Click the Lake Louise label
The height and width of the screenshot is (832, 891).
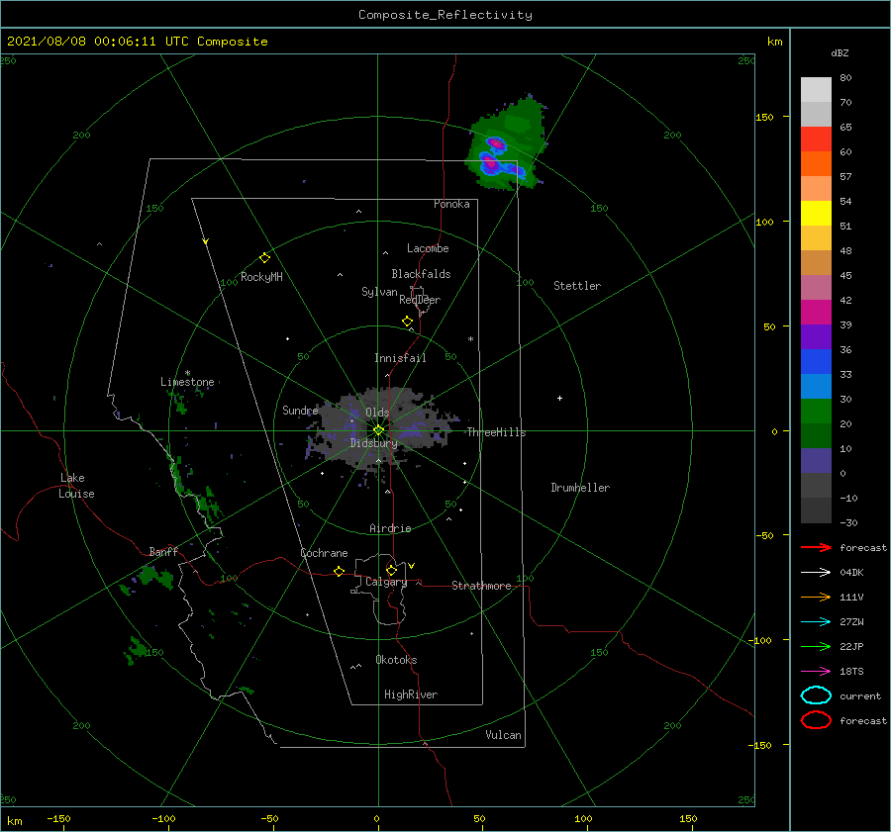(x=76, y=486)
